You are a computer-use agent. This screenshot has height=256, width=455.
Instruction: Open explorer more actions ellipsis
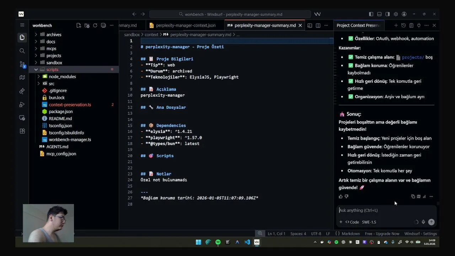click(x=112, y=25)
